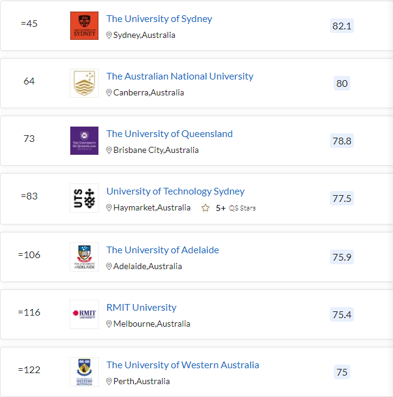Click the location pin beside Brisbane City,Australia
This screenshot has height=397, width=393.
[109, 150]
